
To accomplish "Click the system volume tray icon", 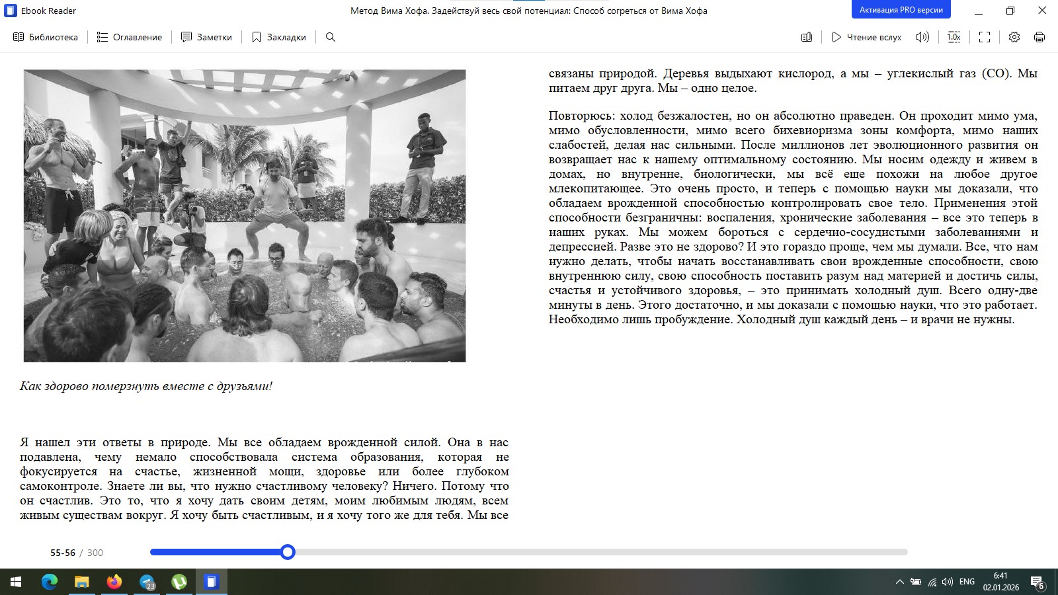I will (948, 582).
